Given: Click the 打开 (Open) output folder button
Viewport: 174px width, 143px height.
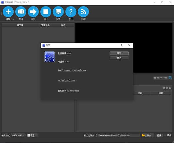Looking at the screenshot, I should 159,135.
